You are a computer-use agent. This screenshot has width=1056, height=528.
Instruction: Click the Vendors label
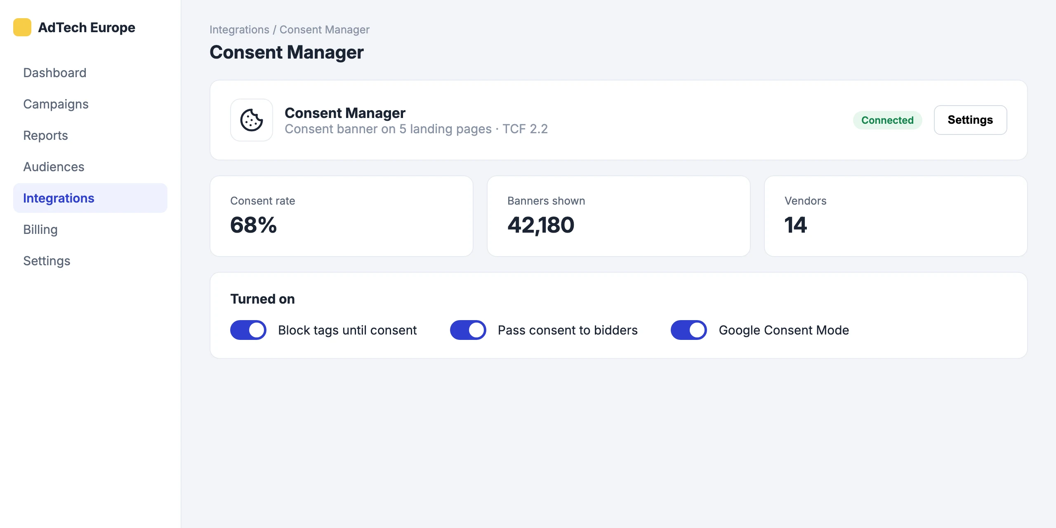tap(805, 201)
